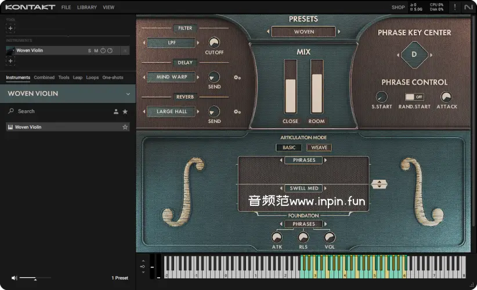Click the Native Instruments logo icon
477x290 pixels.
click(469, 7)
